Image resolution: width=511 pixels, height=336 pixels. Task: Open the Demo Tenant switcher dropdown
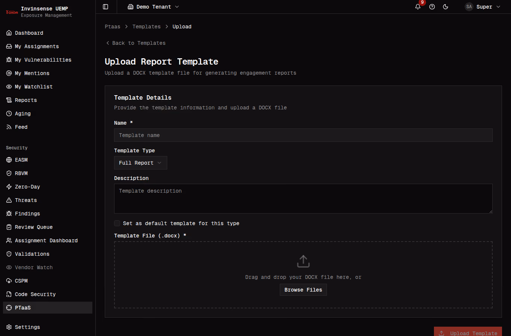point(153,7)
